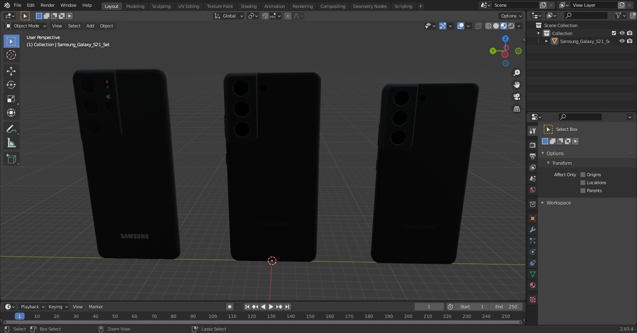Switch to the Sculpting workspace tab
Image resolution: width=637 pixels, height=333 pixels.
click(161, 6)
